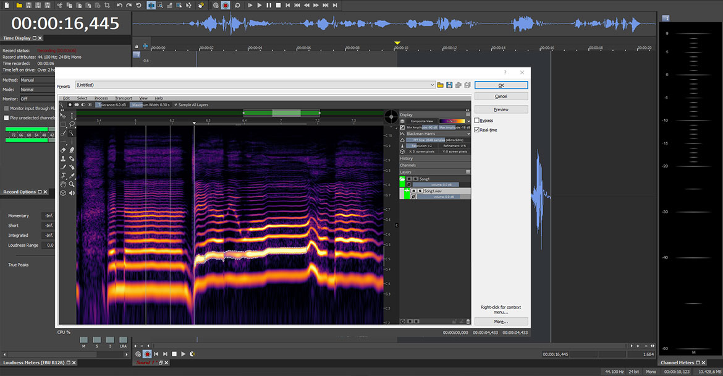Image resolution: width=723 pixels, height=376 pixels.
Task: Expand the History panel
Action: 435,158
